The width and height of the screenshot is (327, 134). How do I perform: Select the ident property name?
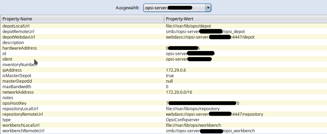[x=7, y=59]
